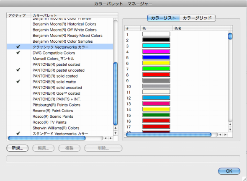This screenshot has height=181, width=247.
Task: Click palette list scroll-up arrow
Action: point(116,128)
